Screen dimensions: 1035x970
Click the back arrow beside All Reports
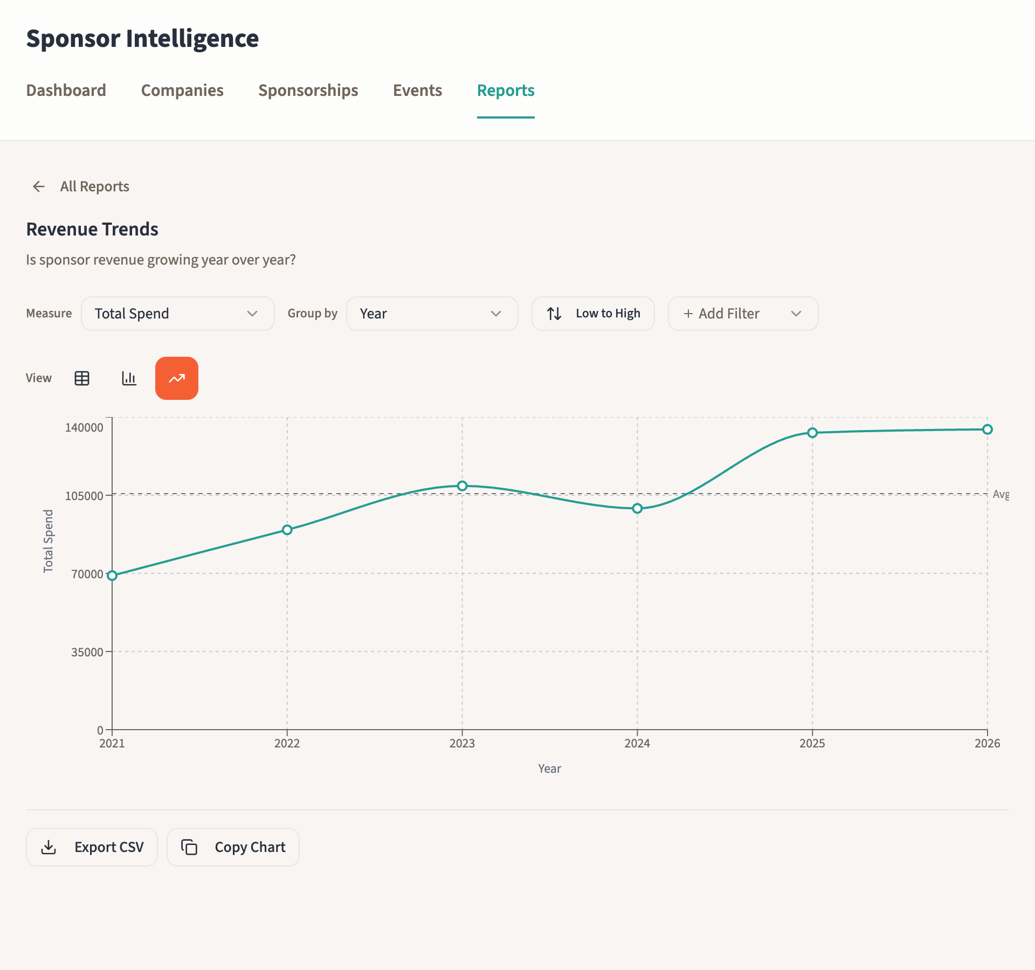click(39, 186)
